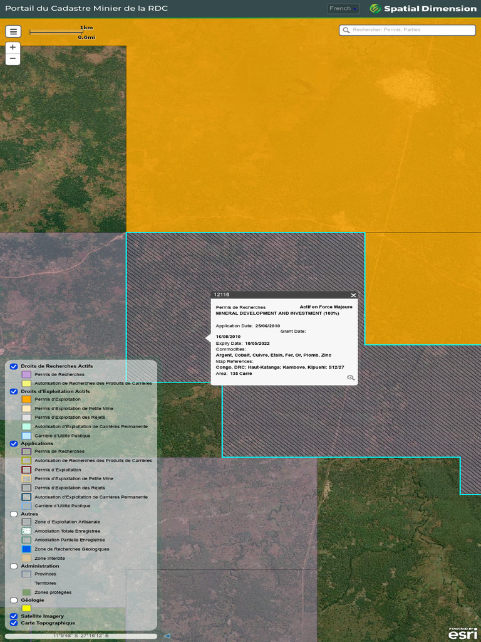Click green Zones protégées swatch
Screen dimensions: 481x642
pos(26,592)
